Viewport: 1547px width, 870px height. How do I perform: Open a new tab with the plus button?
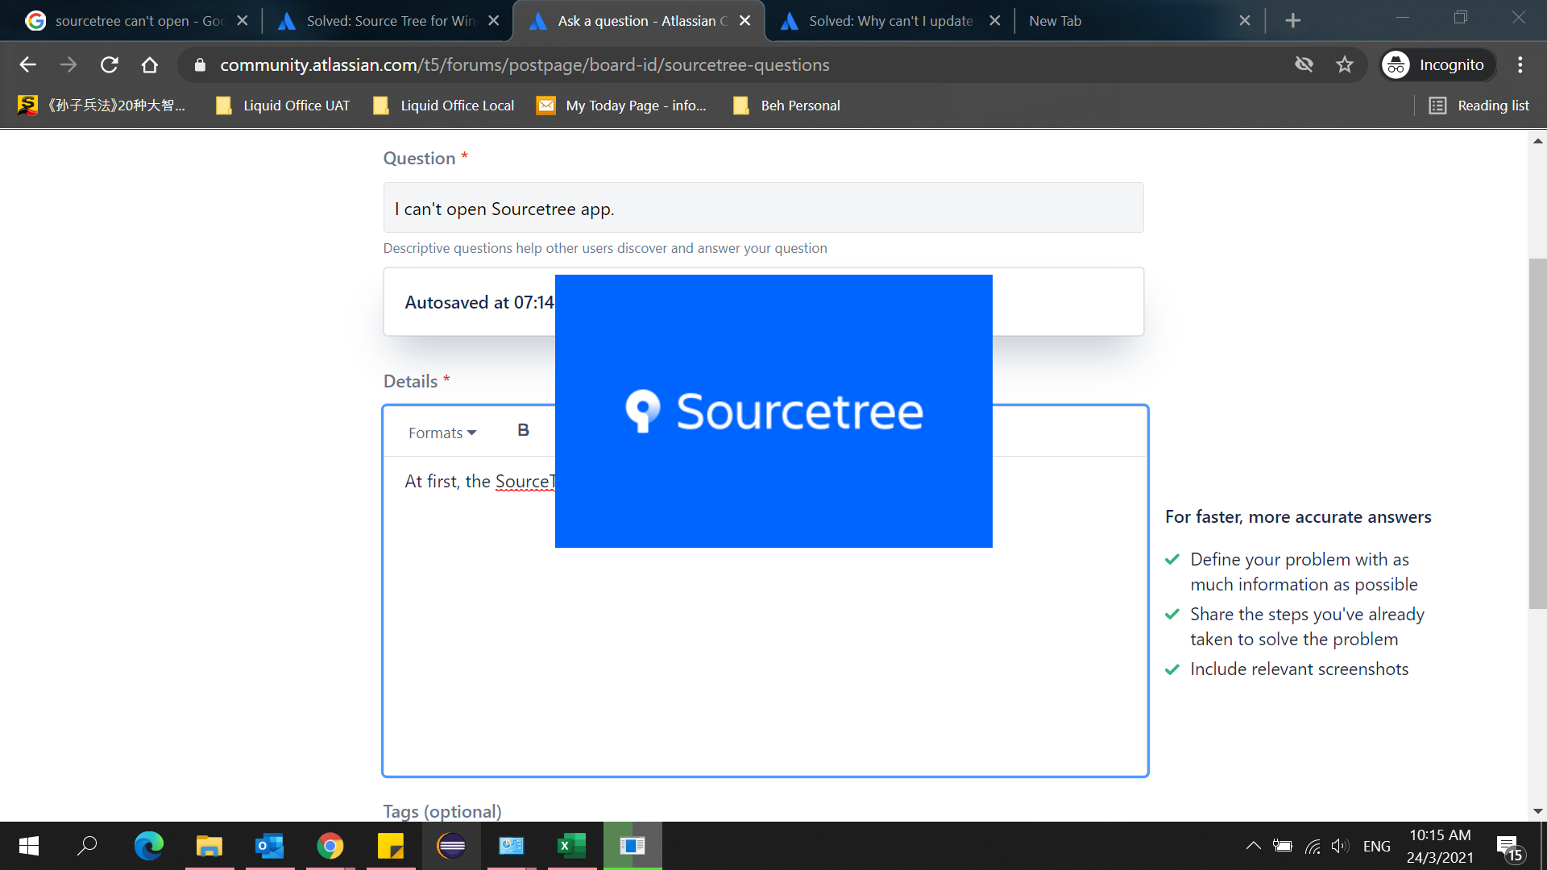pyautogui.click(x=1293, y=21)
